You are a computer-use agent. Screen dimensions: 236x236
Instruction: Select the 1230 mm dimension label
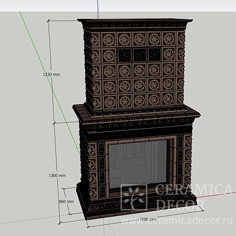pos(52,75)
